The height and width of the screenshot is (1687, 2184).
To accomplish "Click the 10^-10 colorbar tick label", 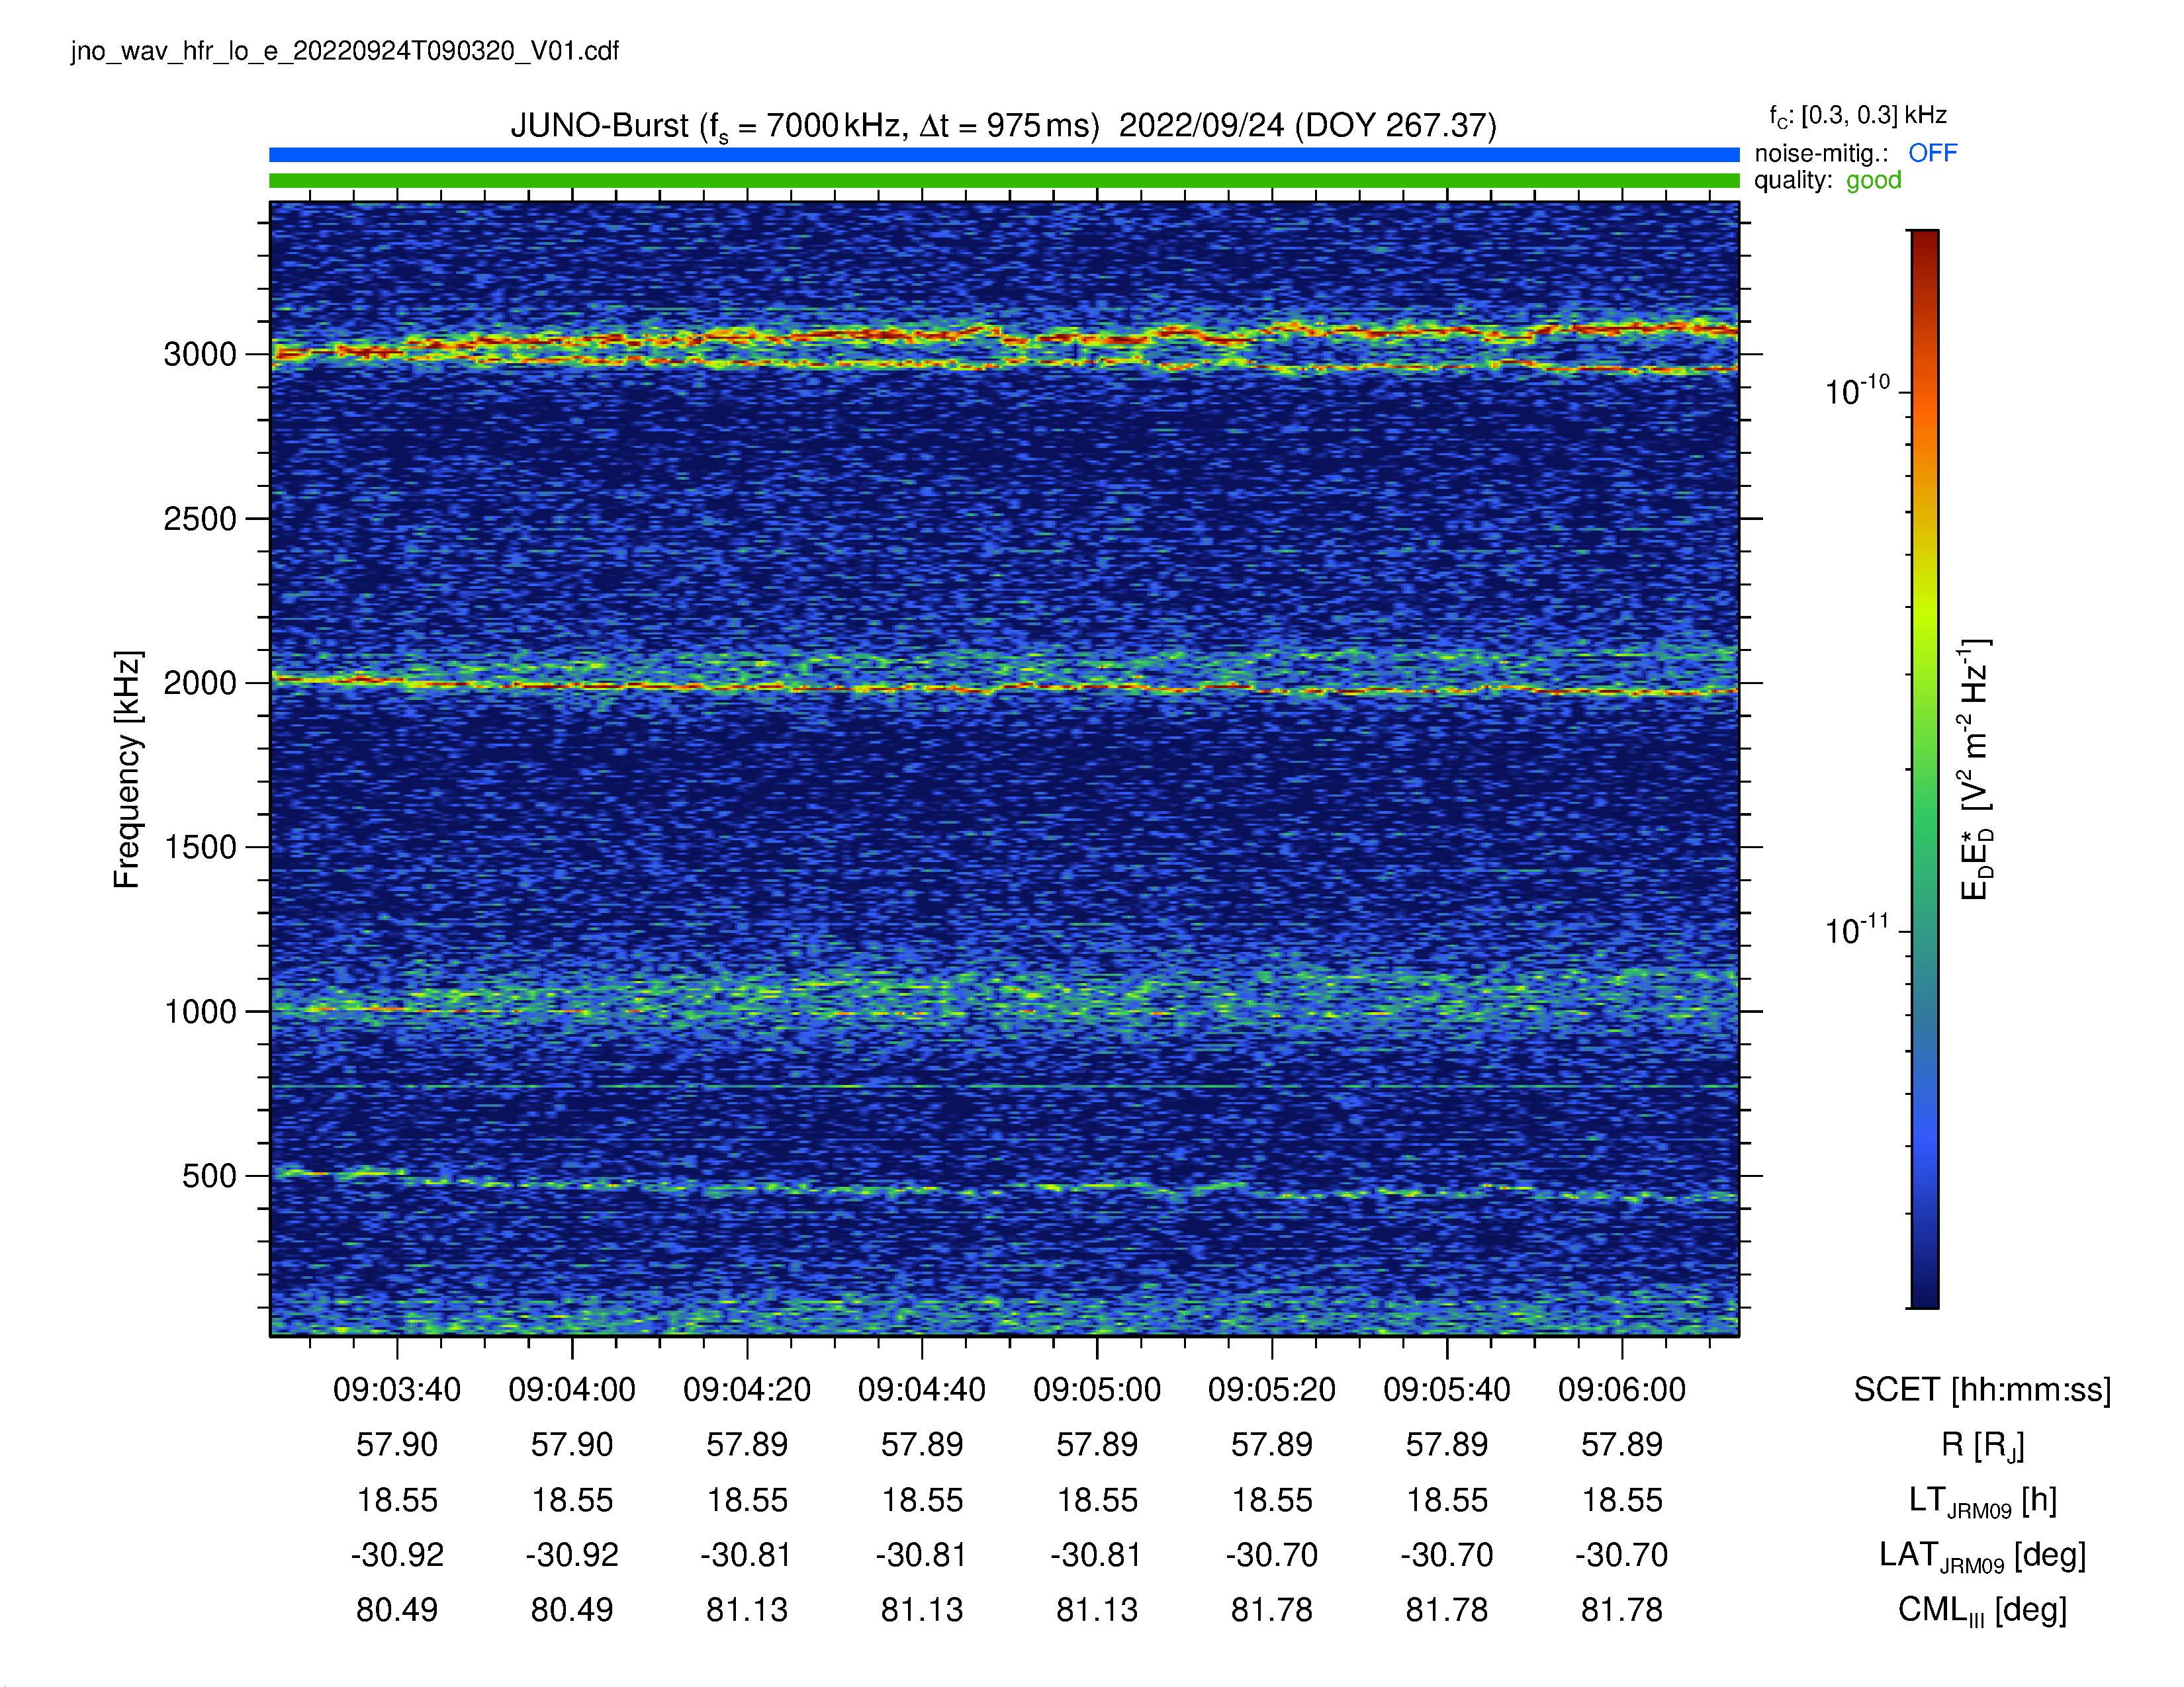I will (1857, 390).
